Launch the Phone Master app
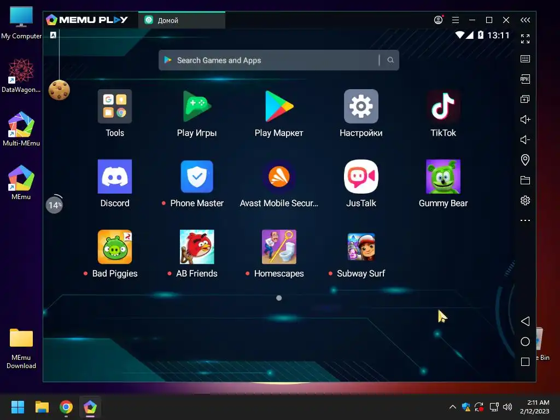This screenshot has width=560, height=420. click(x=197, y=177)
